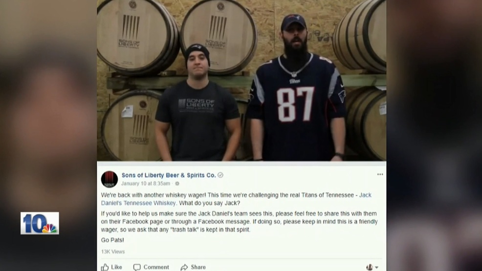
Task: Click the verified badge beside the page name
Action: click(220, 175)
